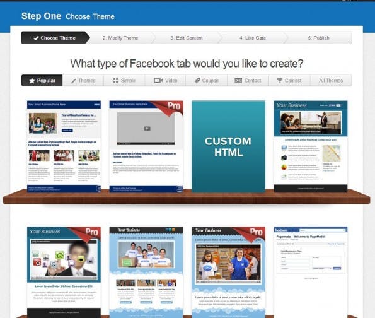Click the 'What type of Facebook tab' heading

pyautogui.click(x=187, y=64)
